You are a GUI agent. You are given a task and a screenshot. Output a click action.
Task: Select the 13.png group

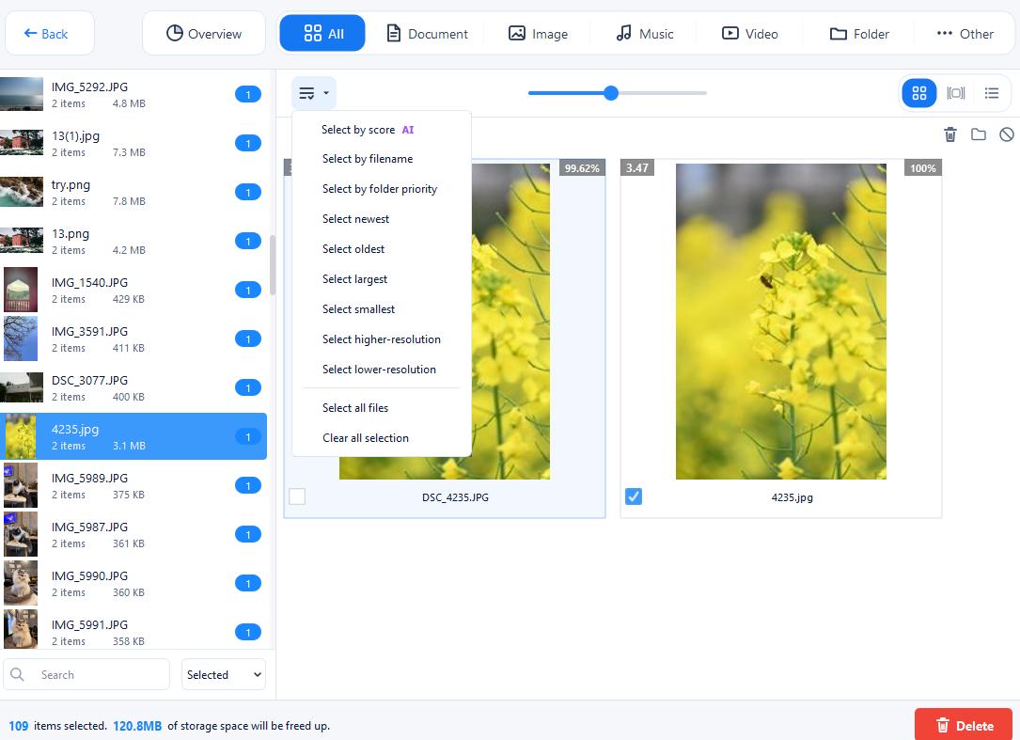point(133,241)
